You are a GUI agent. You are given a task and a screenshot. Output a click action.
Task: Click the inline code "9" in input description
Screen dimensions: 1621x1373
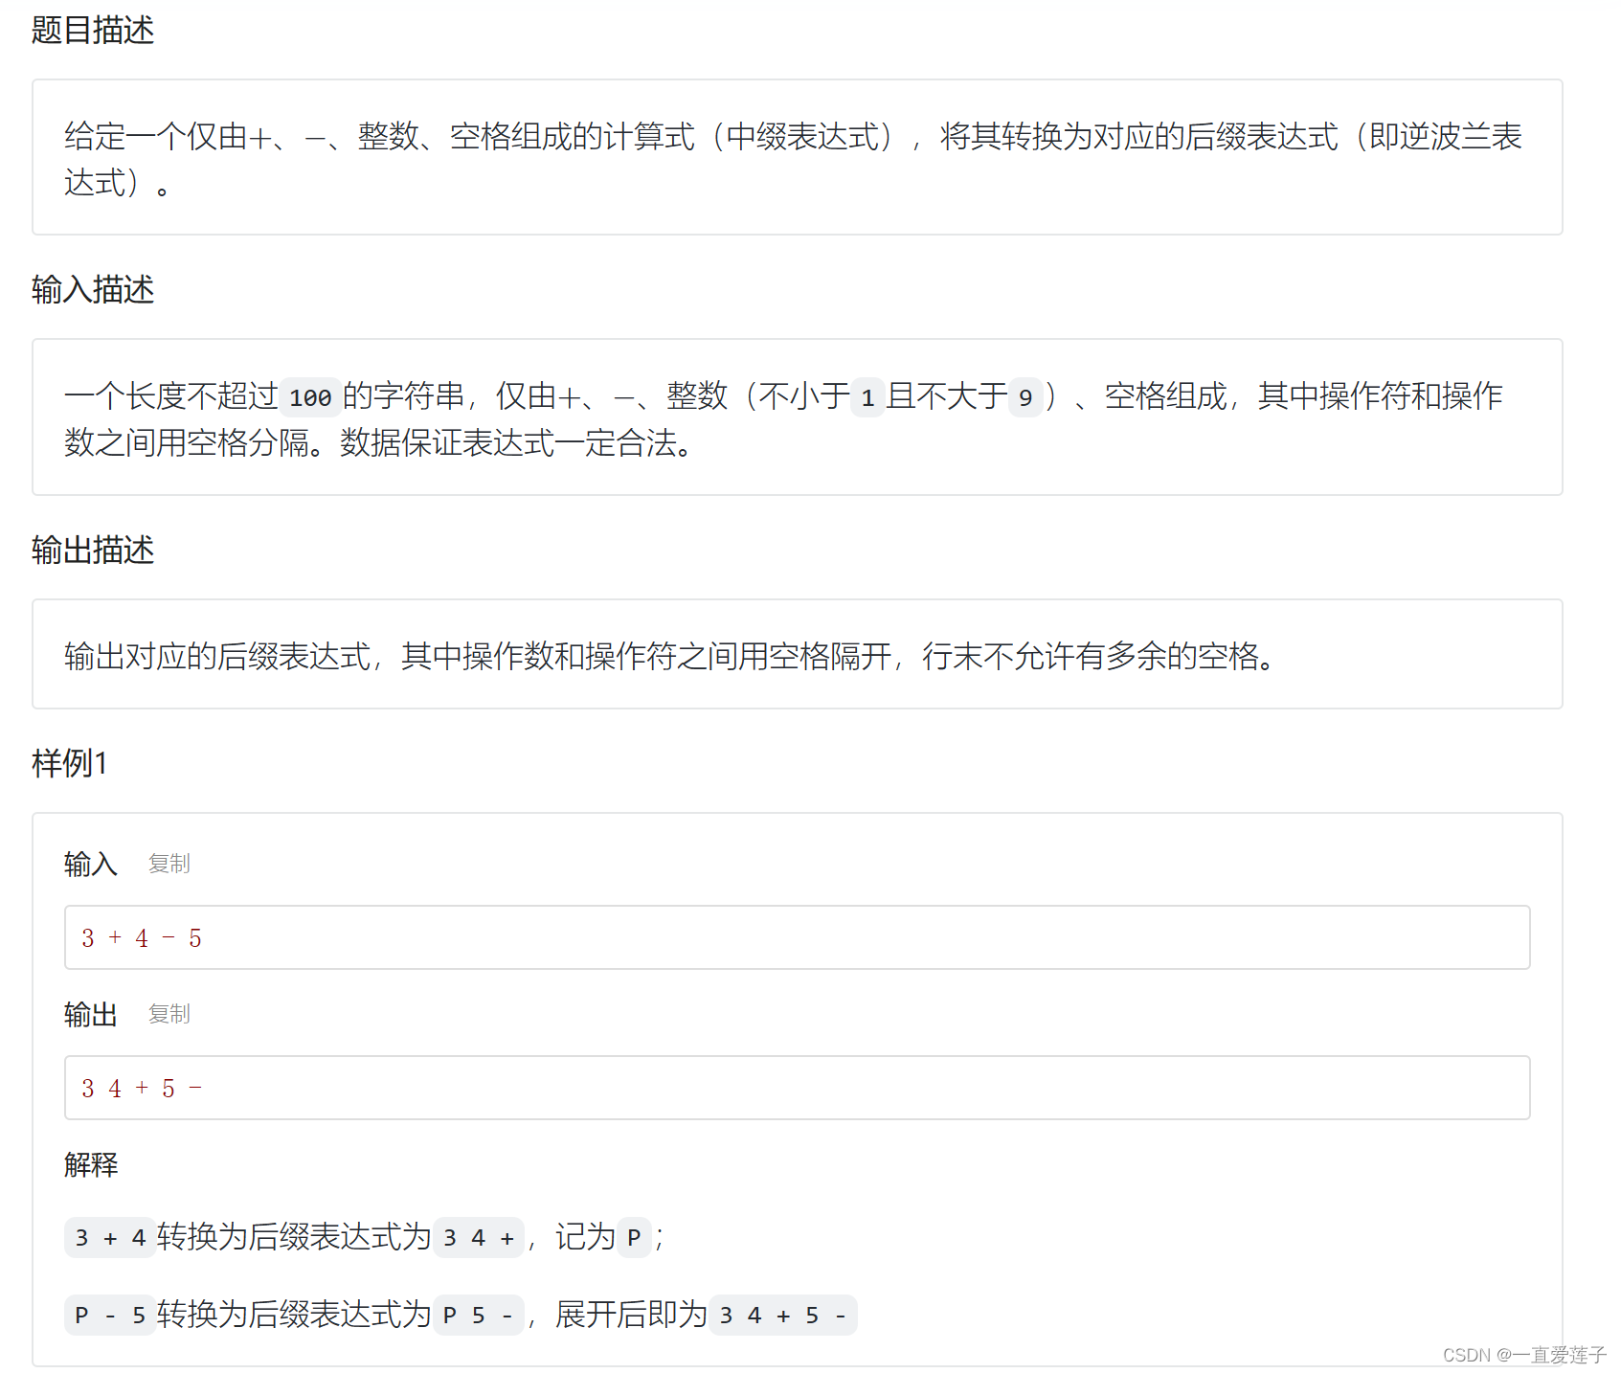(x=1025, y=397)
